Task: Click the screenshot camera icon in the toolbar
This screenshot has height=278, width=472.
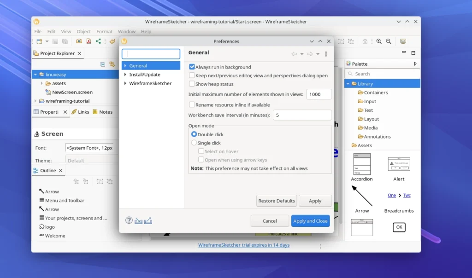Action: point(79,41)
